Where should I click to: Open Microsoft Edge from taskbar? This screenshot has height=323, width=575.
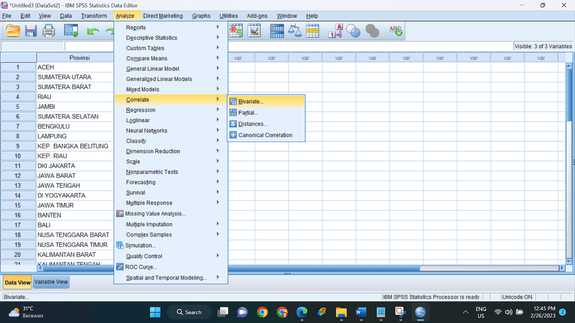(301, 312)
